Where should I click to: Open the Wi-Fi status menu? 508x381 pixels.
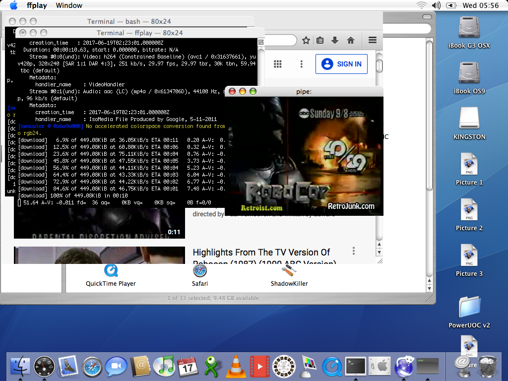(x=421, y=5)
